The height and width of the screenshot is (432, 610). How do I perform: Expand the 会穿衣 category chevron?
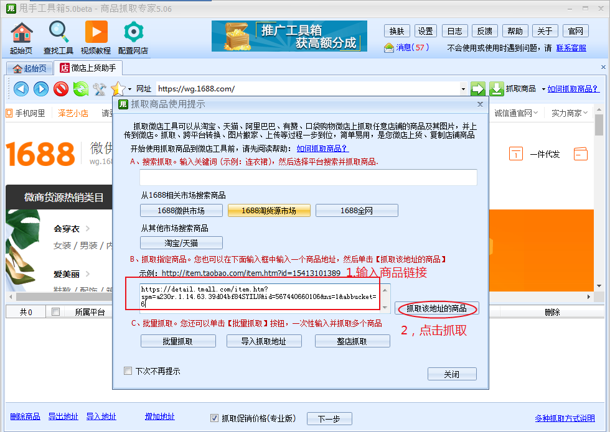(x=88, y=229)
